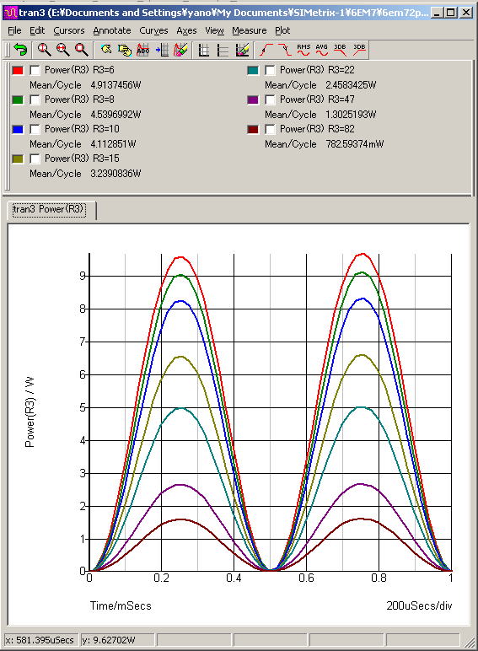Click the rise time measurement icon
This screenshot has width=478, height=651.
pyautogui.click(x=266, y=50)
